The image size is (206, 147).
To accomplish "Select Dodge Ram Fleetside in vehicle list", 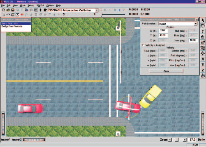I will coord(12,26).
